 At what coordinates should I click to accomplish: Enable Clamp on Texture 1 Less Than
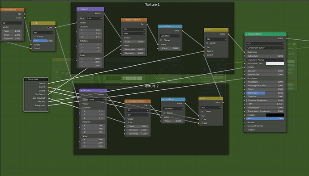tap(161, 40)
